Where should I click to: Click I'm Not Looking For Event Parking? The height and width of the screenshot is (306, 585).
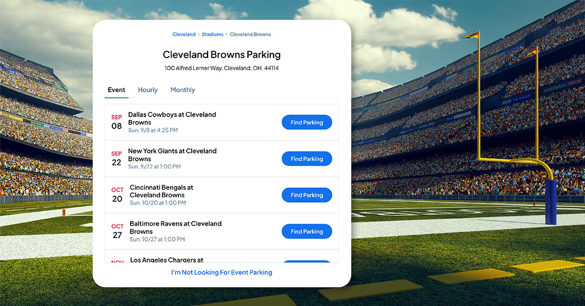click(x=221, y=272)
